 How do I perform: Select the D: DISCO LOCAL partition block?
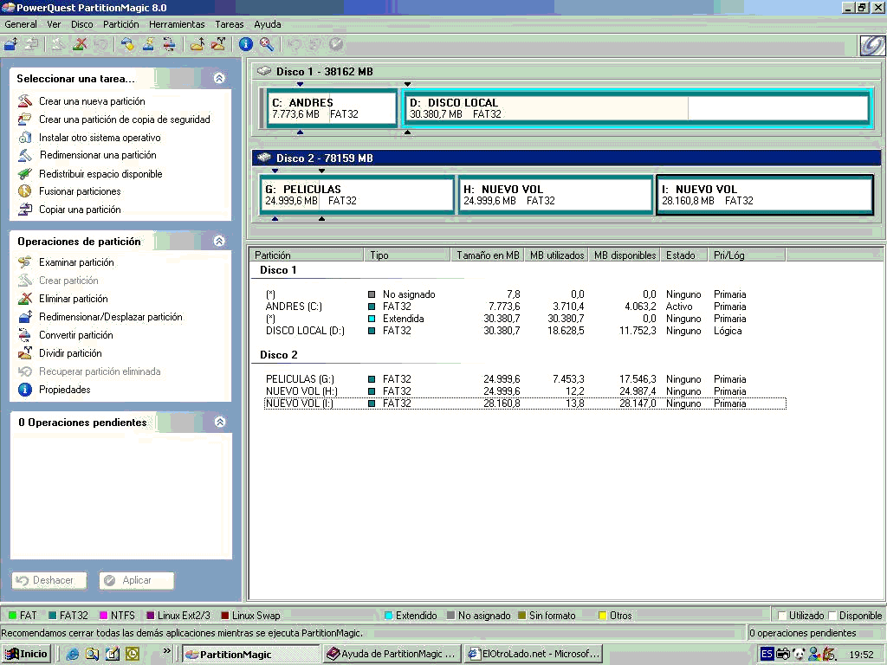coord(638,108)
